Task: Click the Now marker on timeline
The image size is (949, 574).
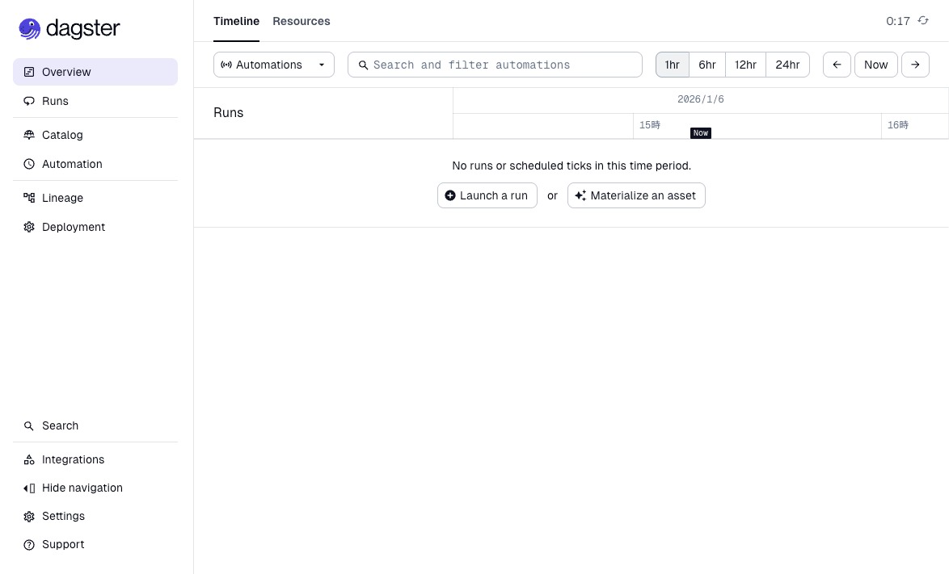Action: click(700, 133)
